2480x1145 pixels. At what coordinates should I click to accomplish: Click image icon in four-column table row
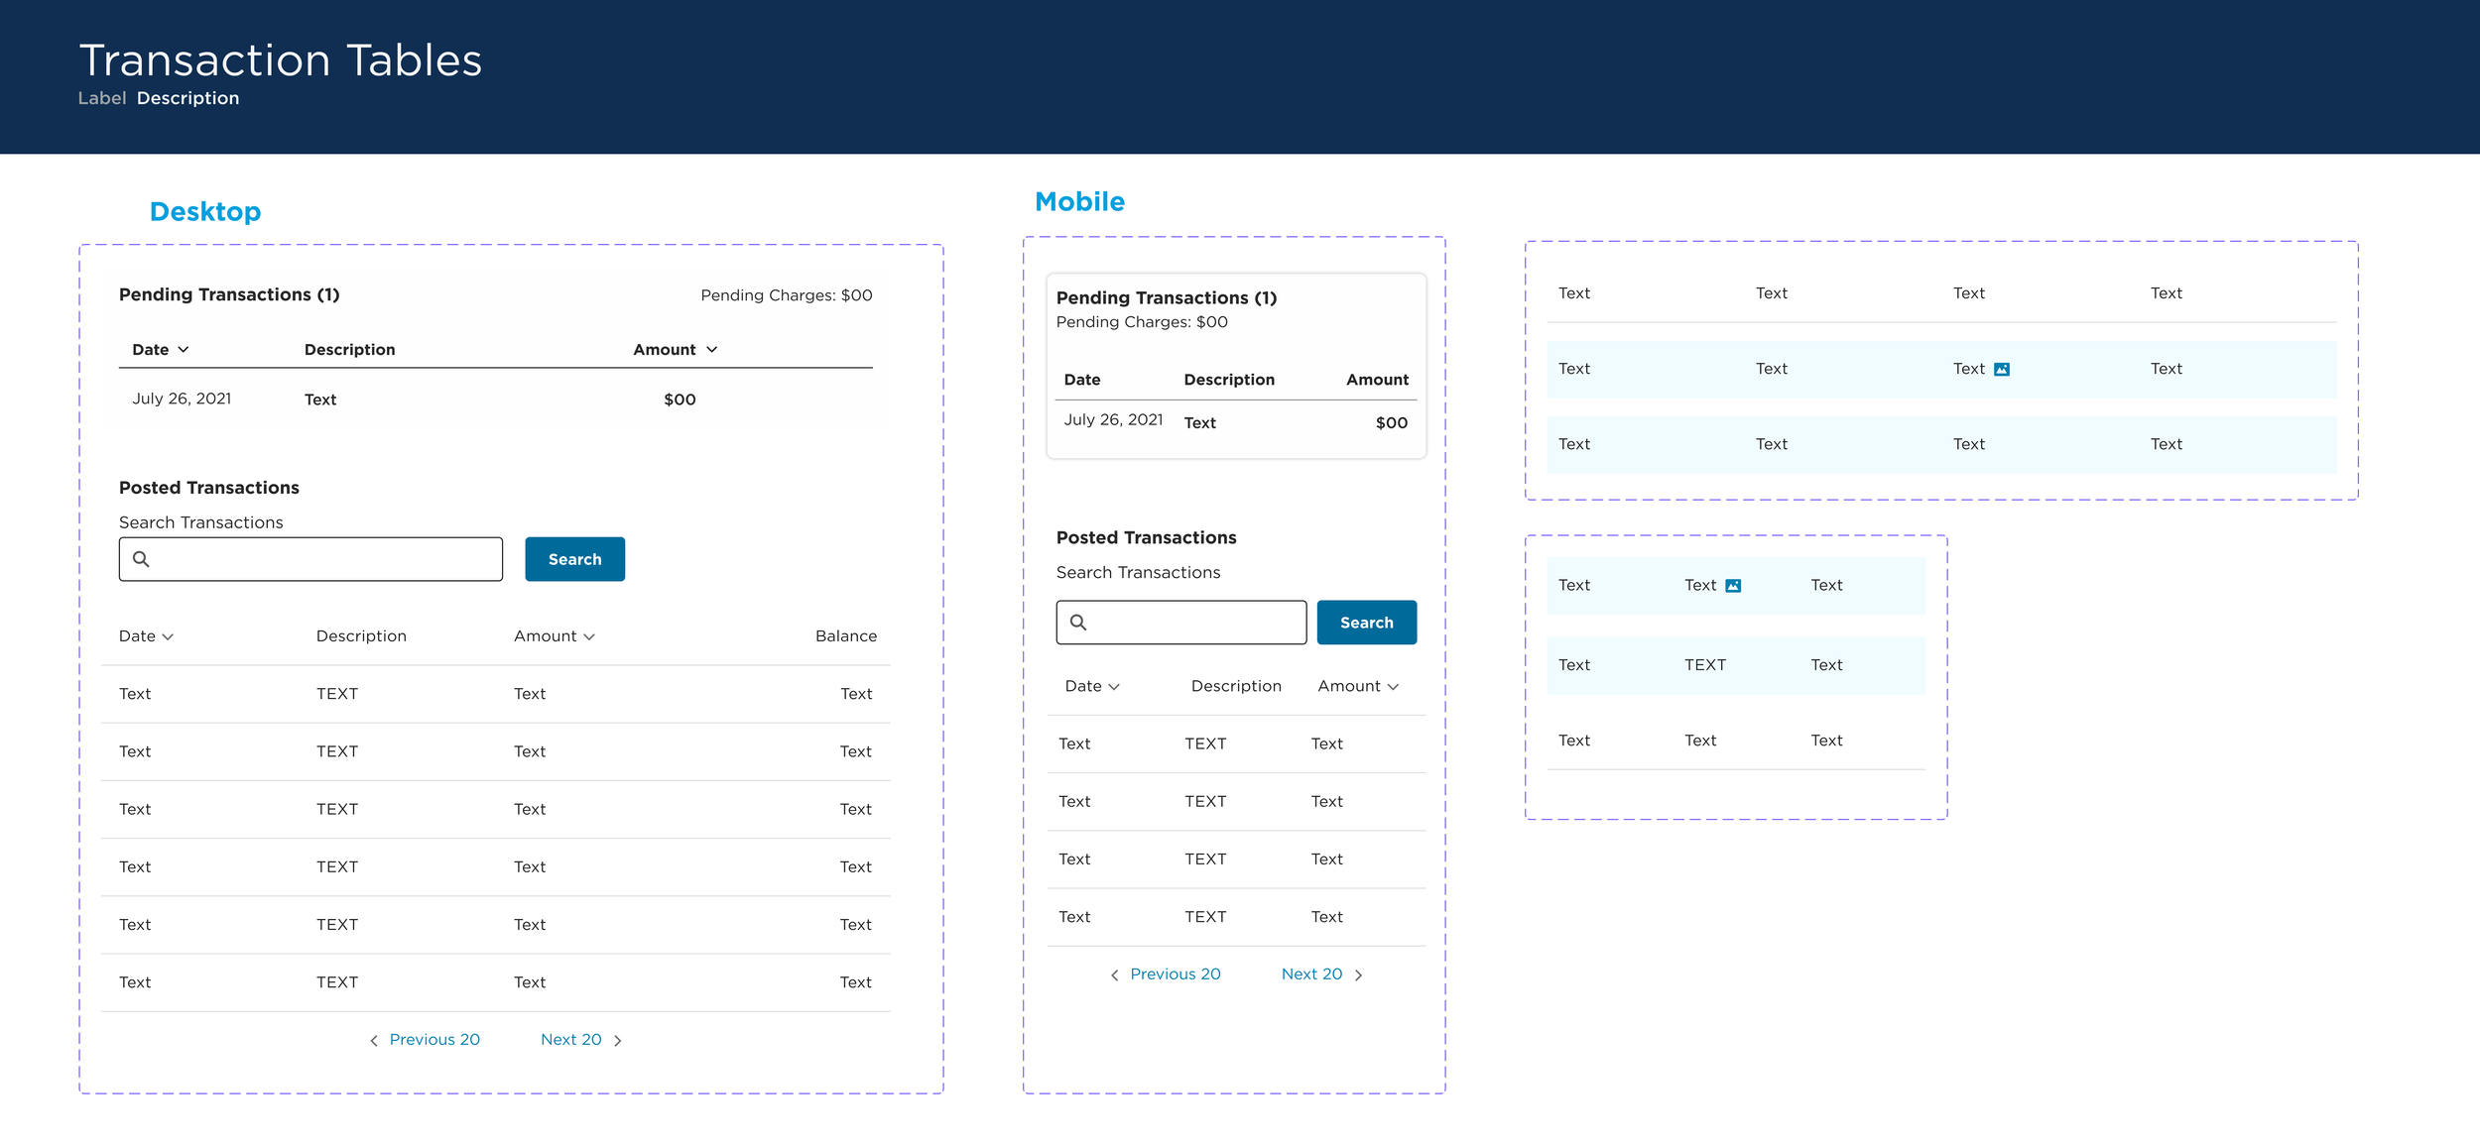pos(2002,370)
